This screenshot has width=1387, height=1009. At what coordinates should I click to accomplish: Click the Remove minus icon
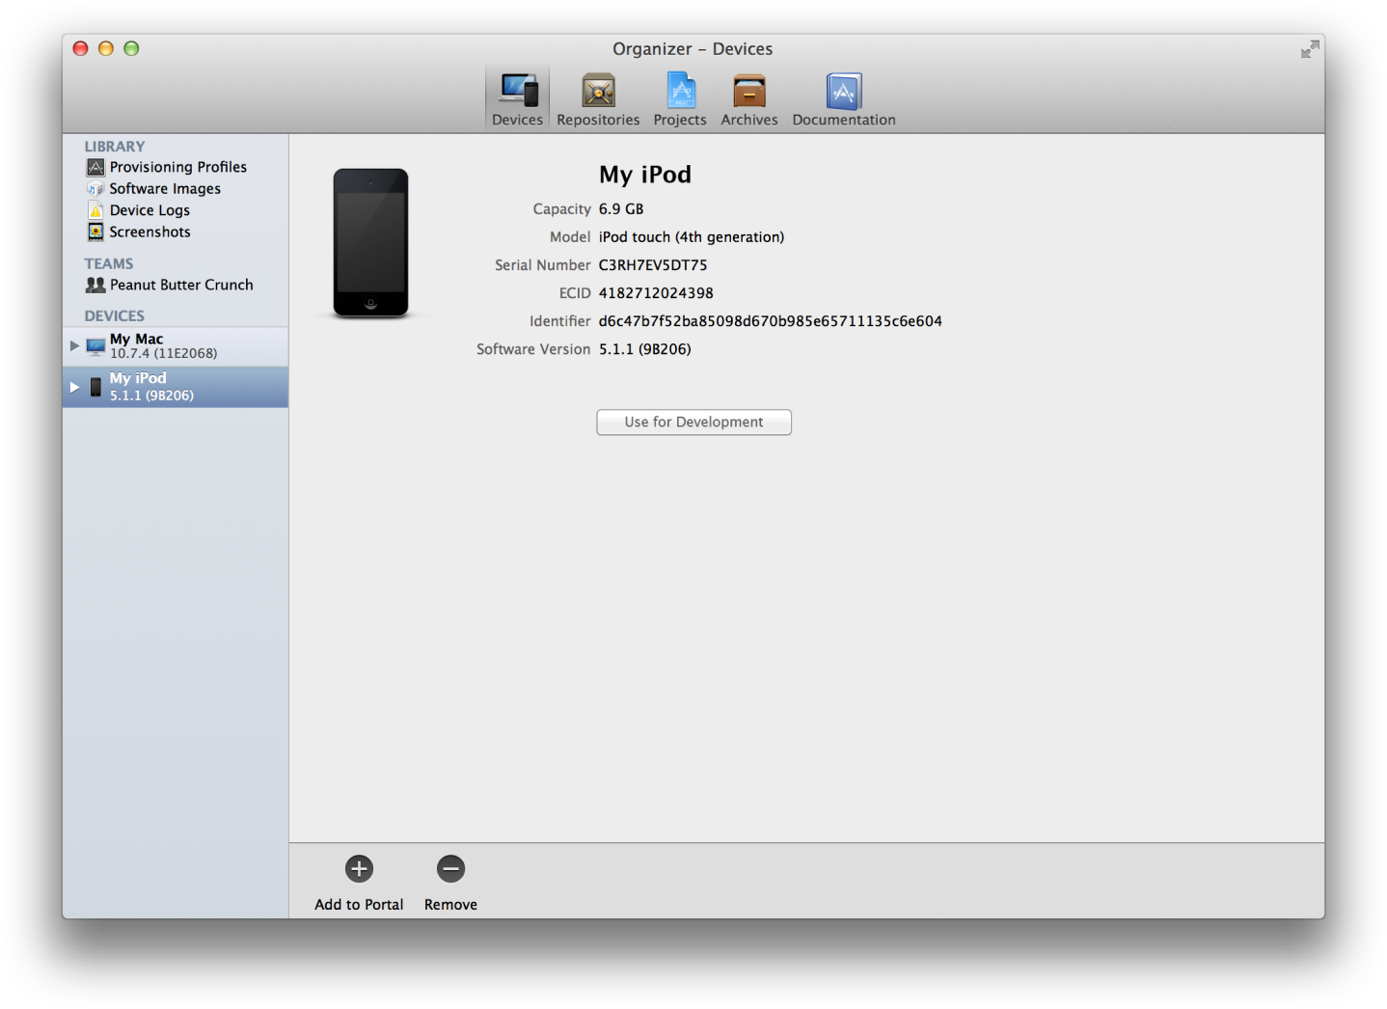tap(450, 869)
